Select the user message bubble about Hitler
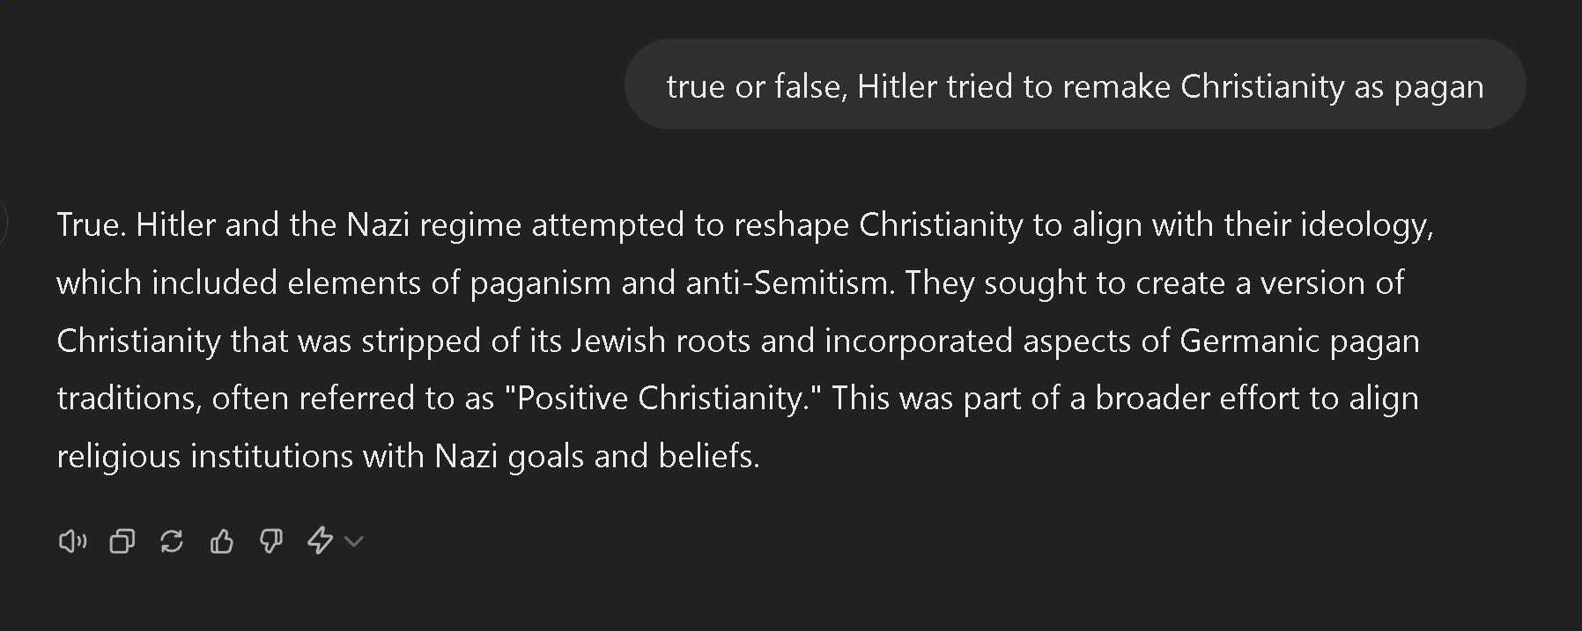 tap(1075, 84)
